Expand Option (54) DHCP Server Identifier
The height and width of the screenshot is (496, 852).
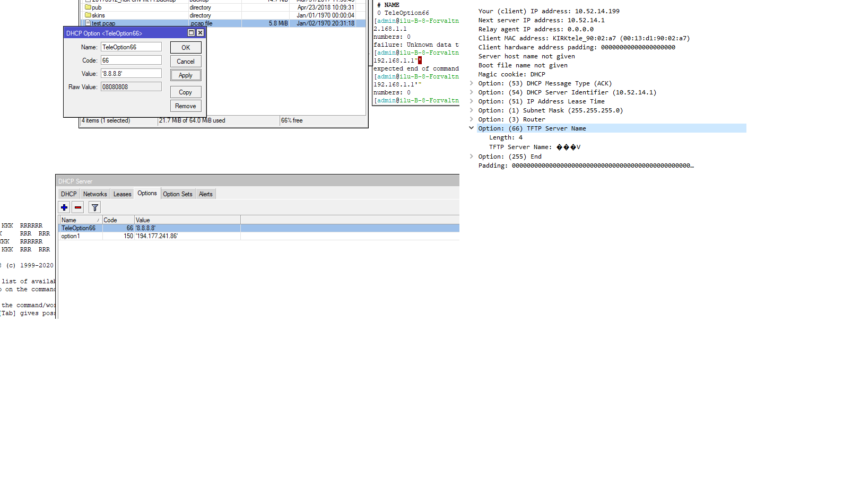[471, 92]
